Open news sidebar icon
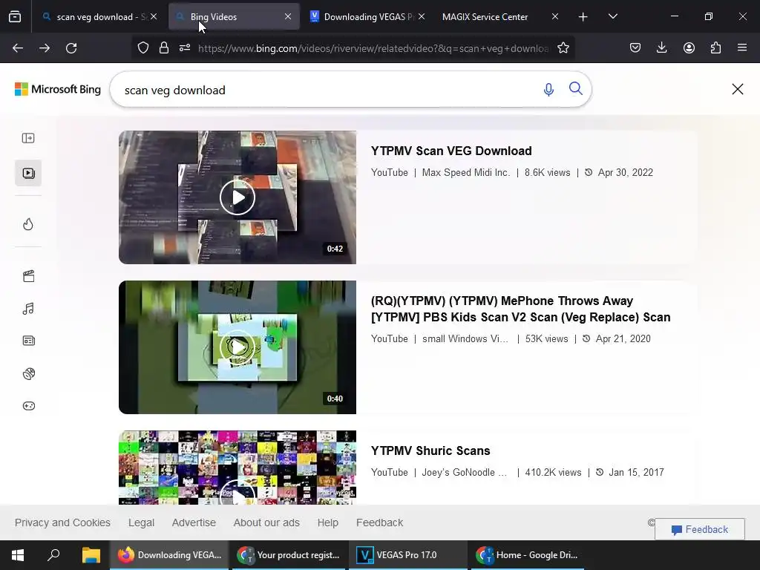Viewport: 760px width, 570px height. click(x=29, y=341)
